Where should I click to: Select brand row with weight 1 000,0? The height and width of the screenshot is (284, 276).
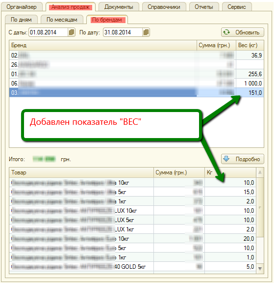[x=136, y=84]
